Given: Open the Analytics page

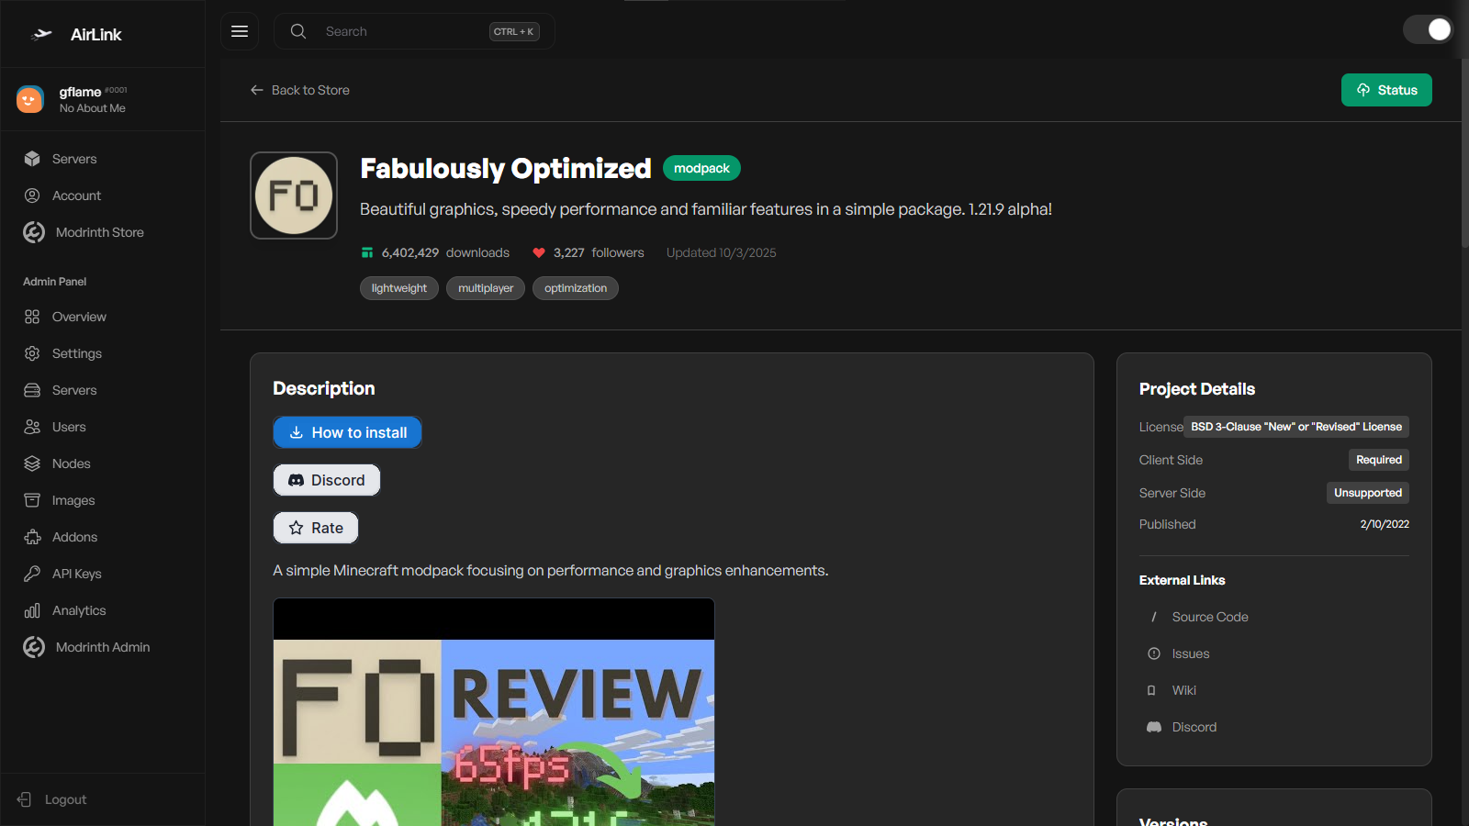Looking at the screenshot, I should coord(79,610).
